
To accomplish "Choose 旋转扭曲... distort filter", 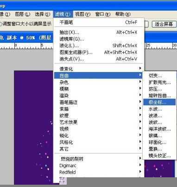I will click(x=159, y=96).
